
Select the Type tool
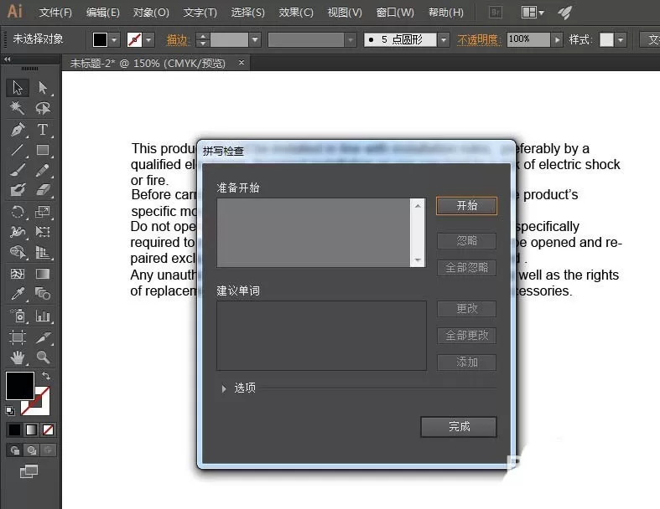[x=43, y=130]
